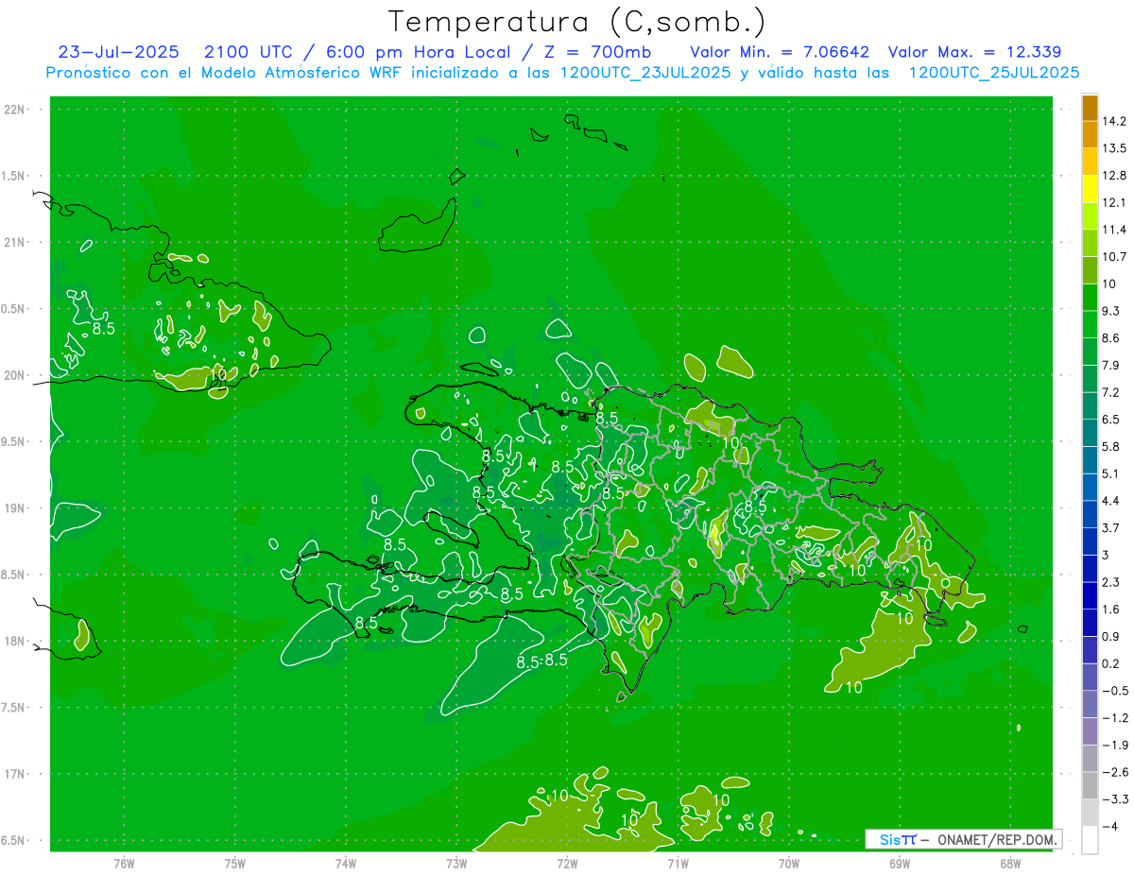1134x876 pixels.
Task: Select the date text '23-Jul-2025'
Action: [119, 52]
